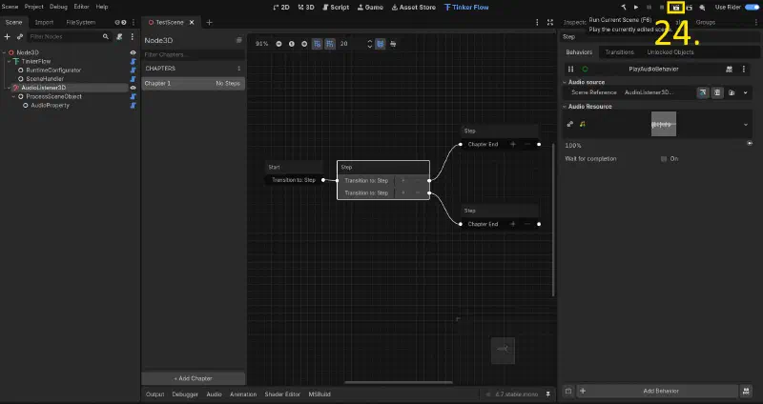Open script attached to ProcessSceneObject
Viewport: 763px width, 404px height.
coord(133,96)
